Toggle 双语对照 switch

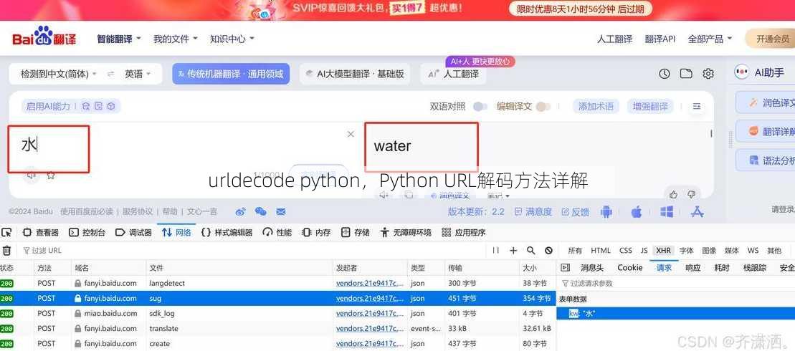tap(480, 106)
